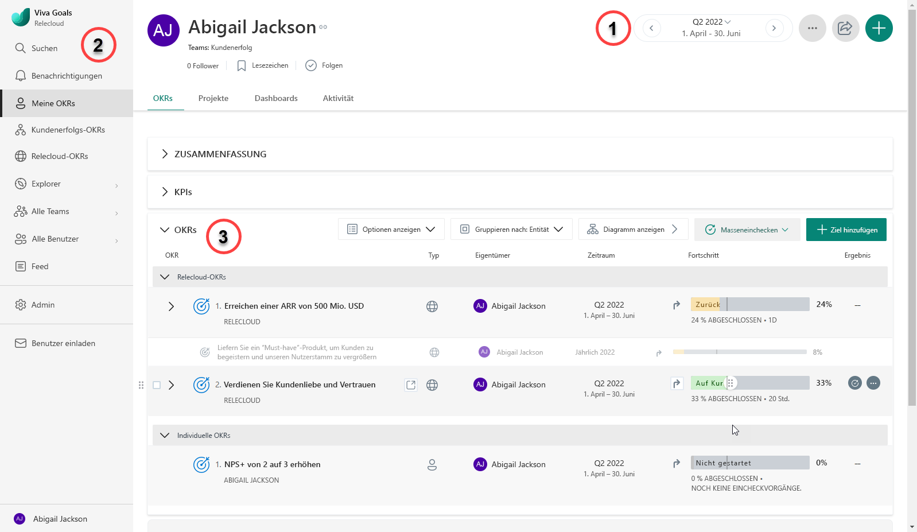Screen dimensions: 917x532
Task: Click the Benutzer einladen envelope icon
Action: (21, 343)
